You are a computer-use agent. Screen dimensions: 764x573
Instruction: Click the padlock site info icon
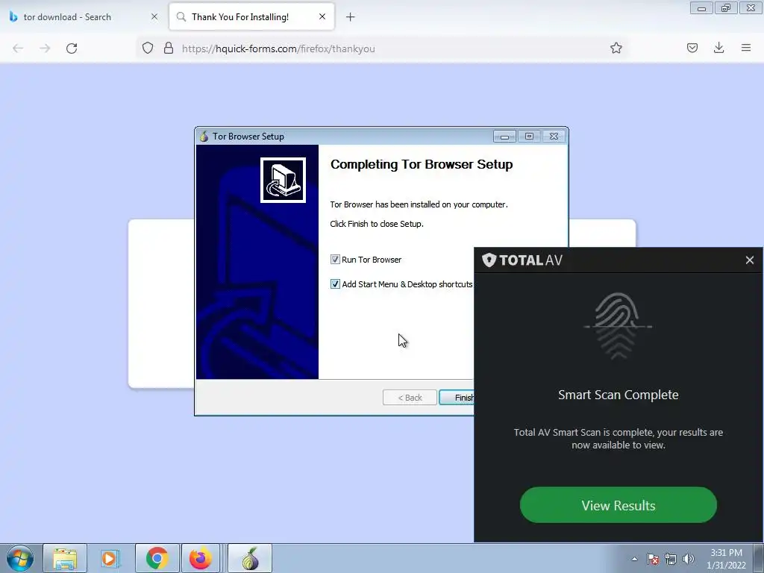pyautogui.click(x=169, y=48)
